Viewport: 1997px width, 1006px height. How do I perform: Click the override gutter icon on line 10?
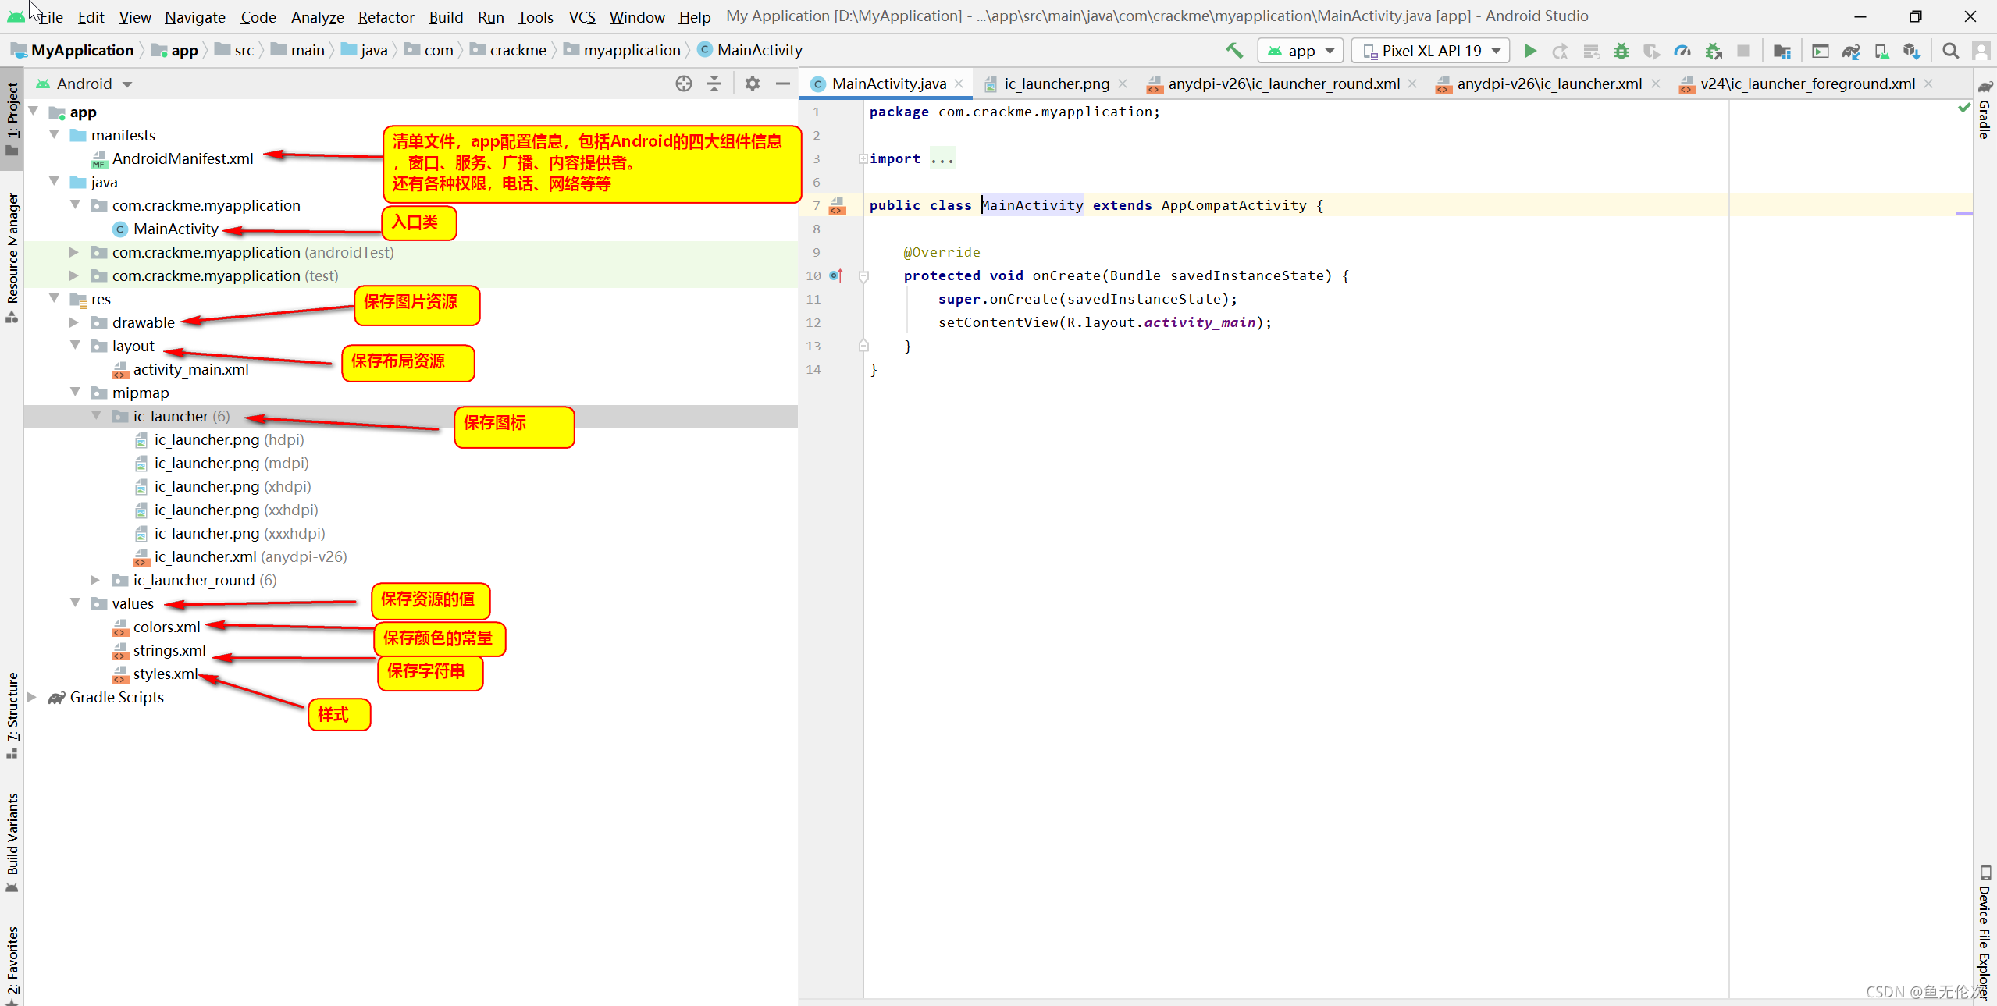click(x=836, y=275)
